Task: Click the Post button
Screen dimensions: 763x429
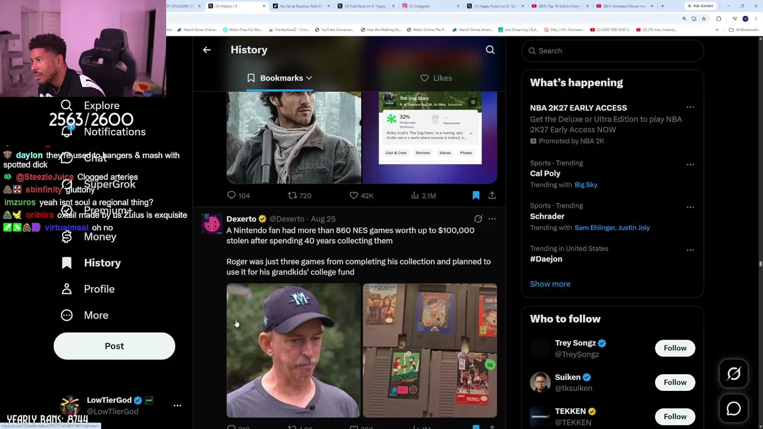Action: (x=114, y=346)
